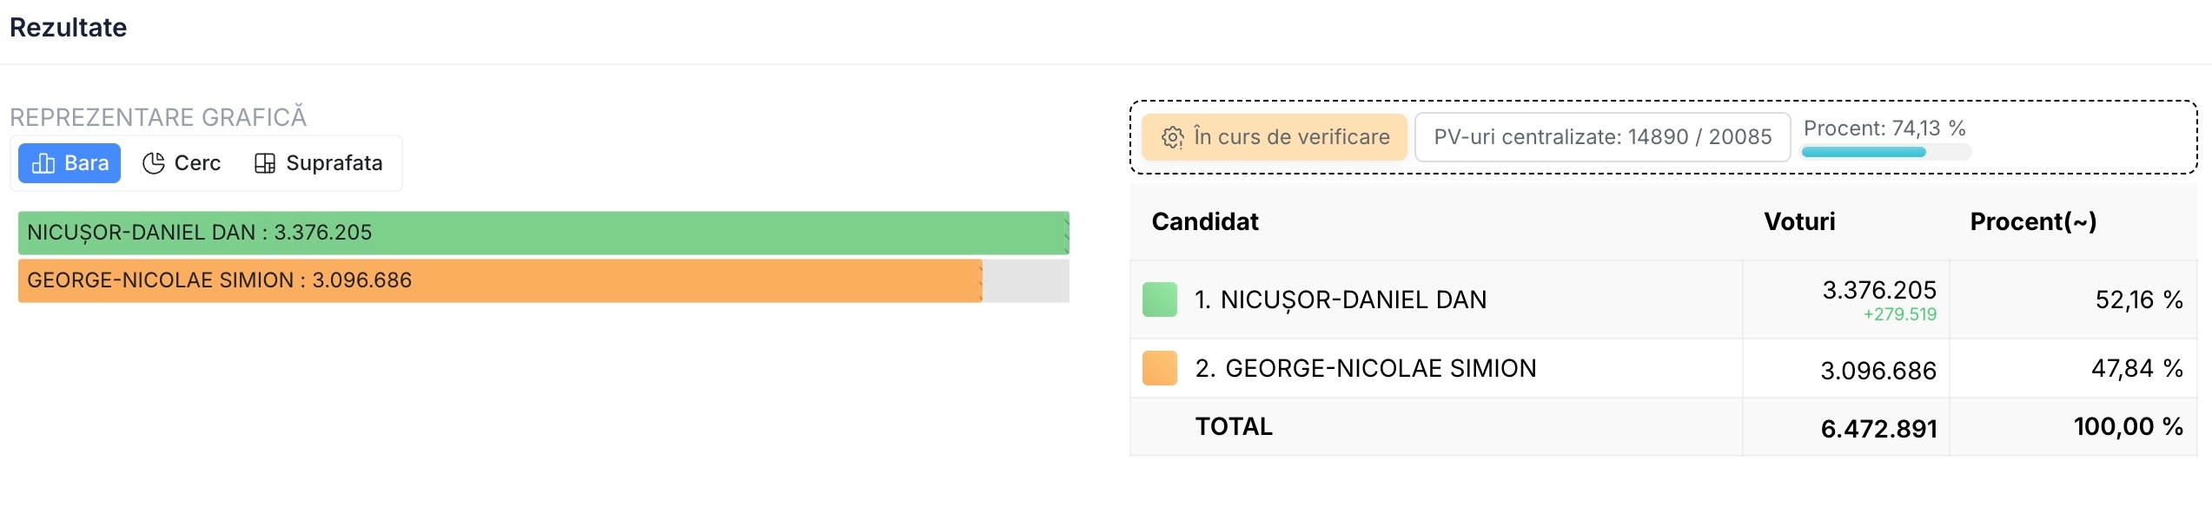The image size is (2212, 507).
Task: Click the Candidat column header
Action: point(1205,222)
